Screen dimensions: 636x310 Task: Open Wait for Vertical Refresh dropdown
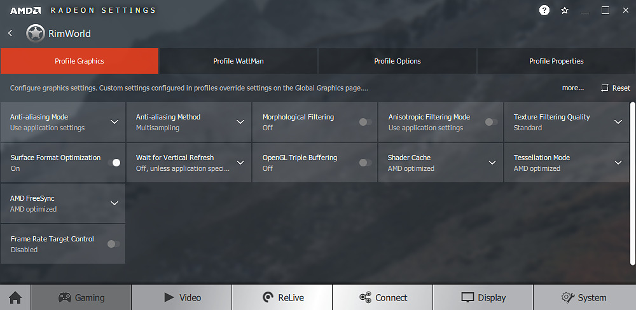[x=240, y=163]
